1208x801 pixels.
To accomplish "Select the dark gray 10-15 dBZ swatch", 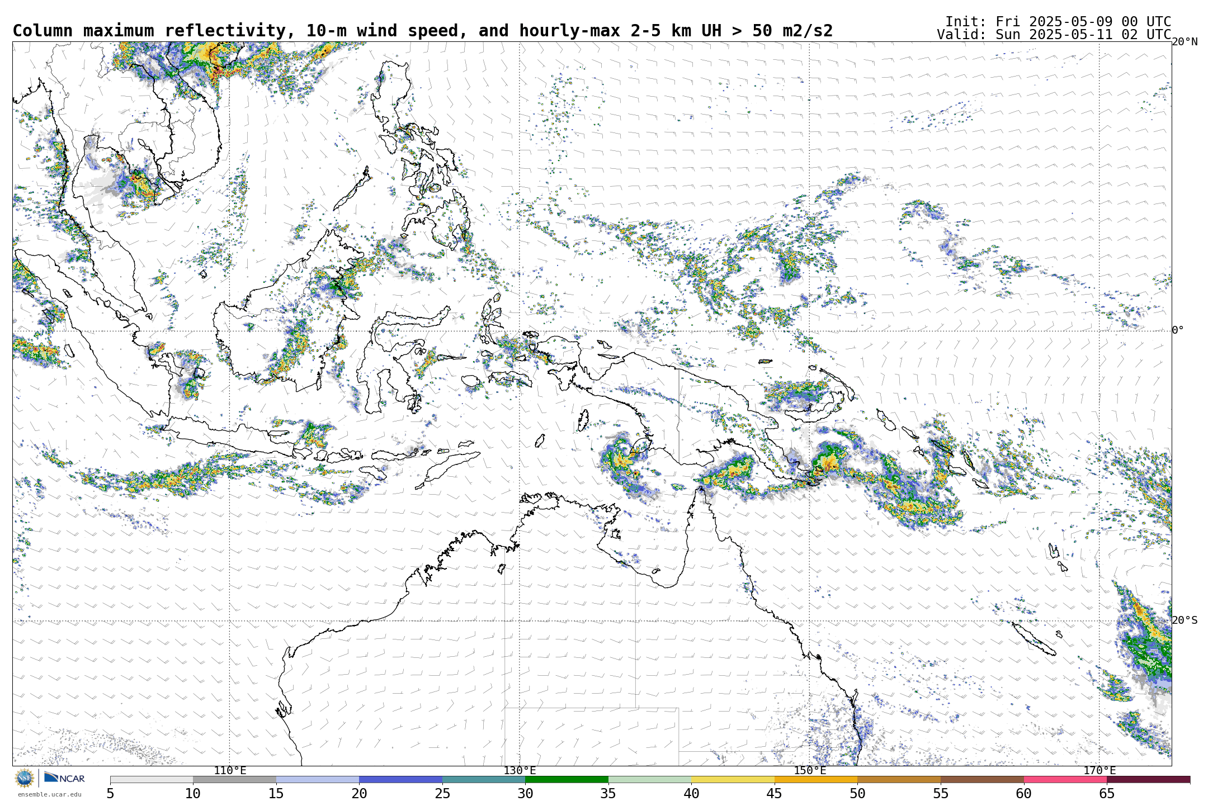I will coord(234,779).
